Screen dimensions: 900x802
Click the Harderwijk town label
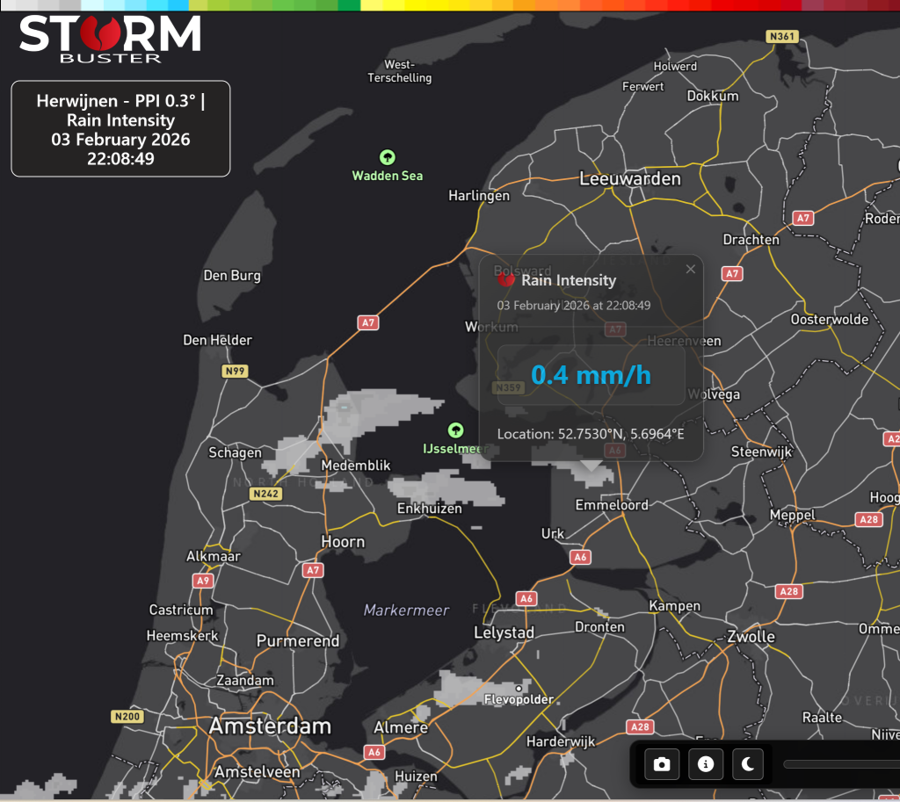[x=561, y=741]
